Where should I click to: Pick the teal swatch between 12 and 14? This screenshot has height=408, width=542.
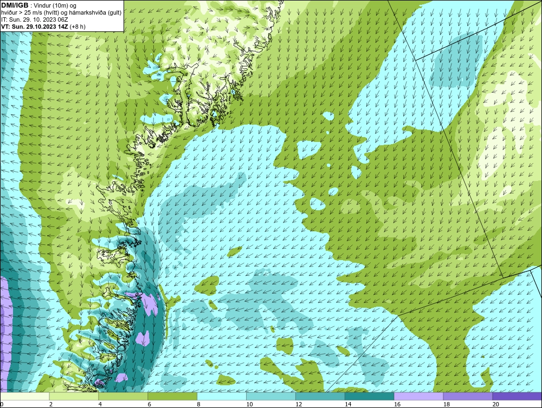tap(320, 396)
